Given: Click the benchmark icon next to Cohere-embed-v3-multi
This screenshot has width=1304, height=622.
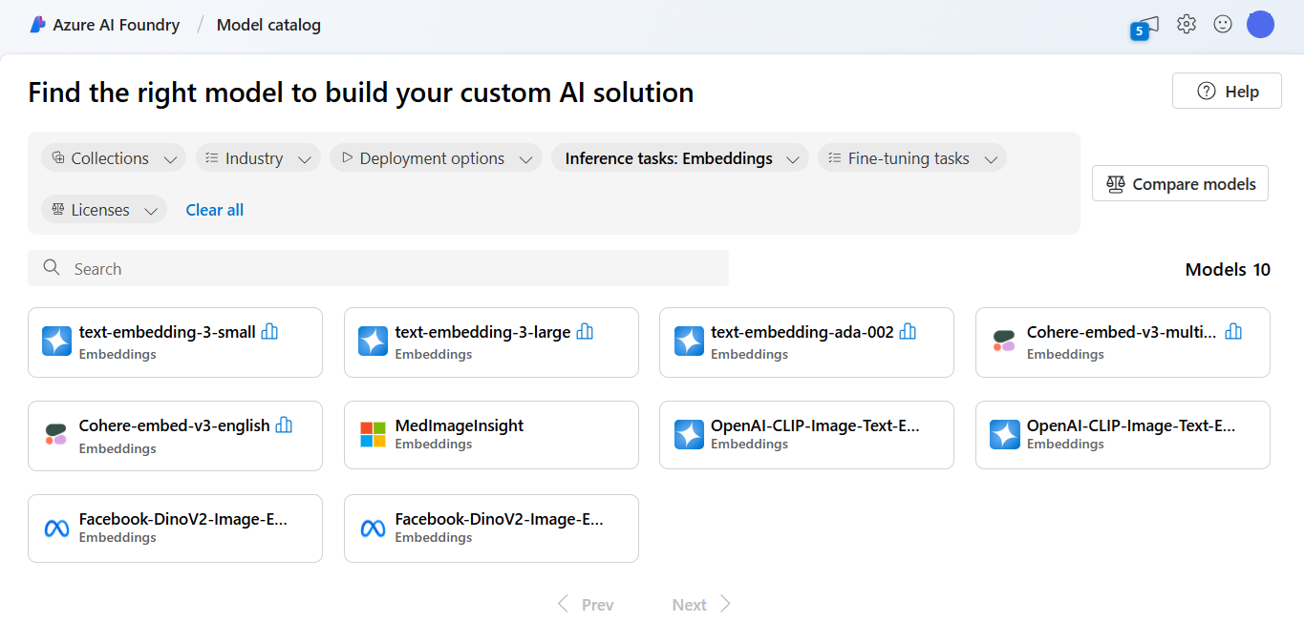Looking at the screenshot, I should [1233, 331].
